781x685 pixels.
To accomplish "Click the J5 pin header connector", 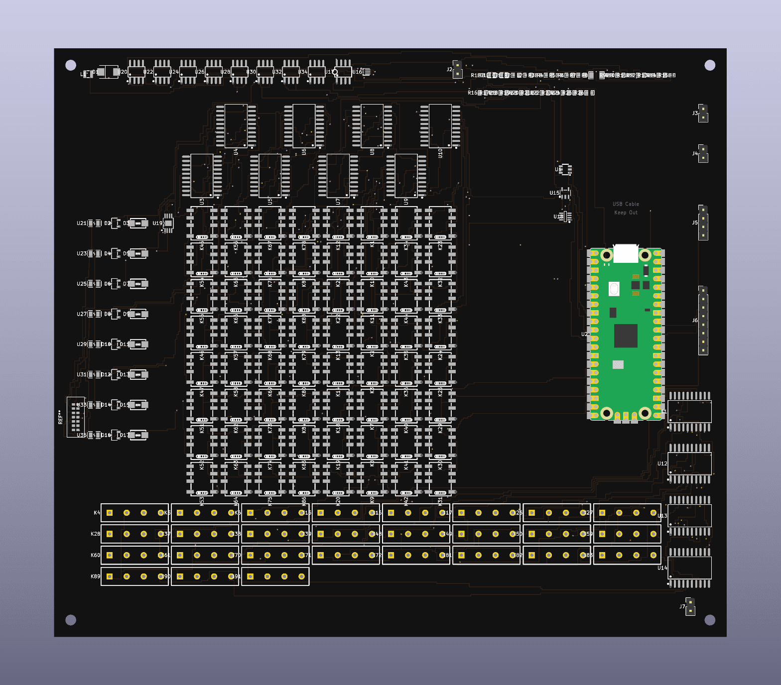I will click(x=703, y=223).
